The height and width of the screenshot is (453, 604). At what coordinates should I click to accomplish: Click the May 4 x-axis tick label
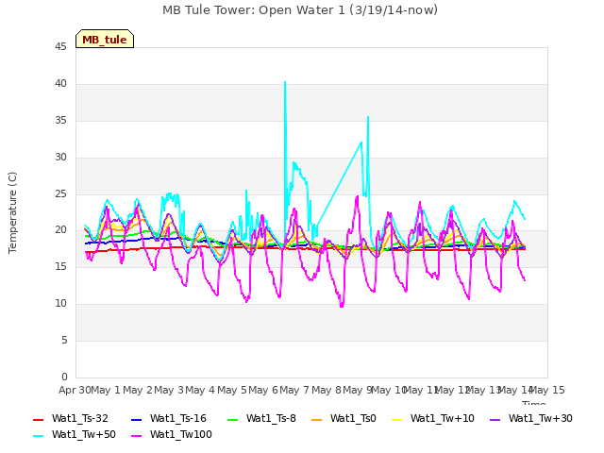200,390
